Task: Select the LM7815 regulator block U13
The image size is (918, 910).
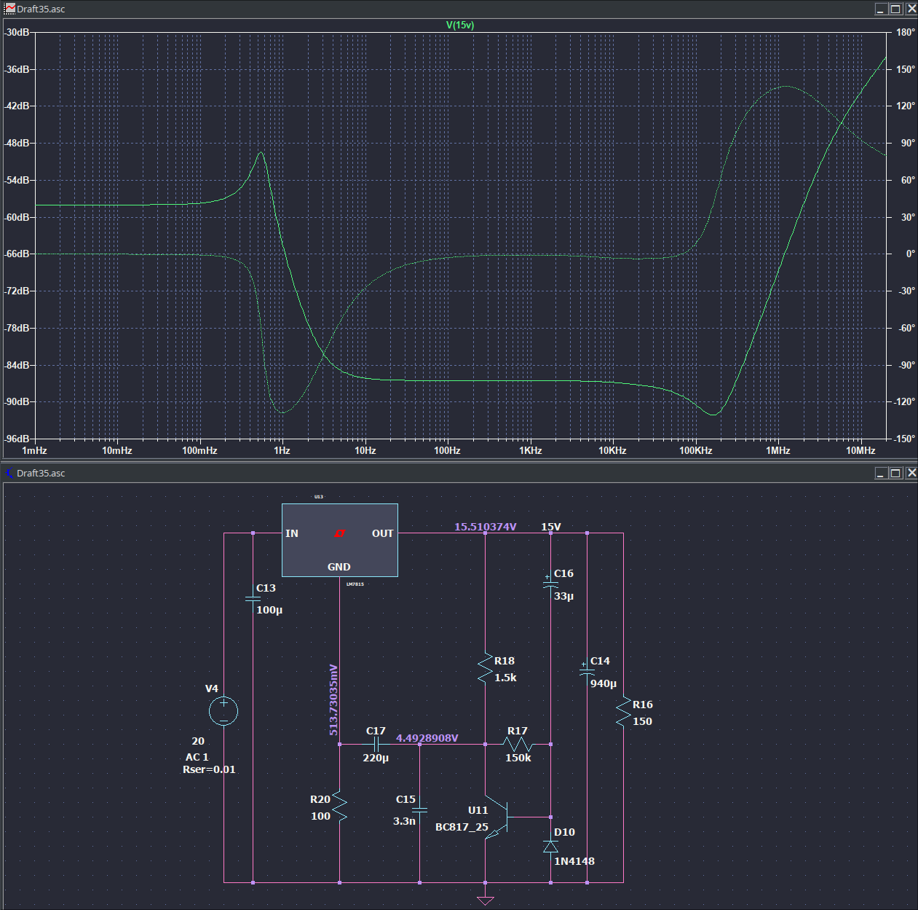Action: pos(339,540)
